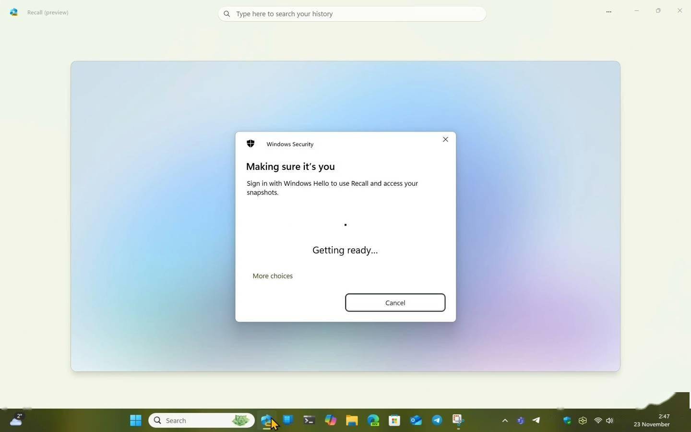Open the clock showing 2:47, 23 November
Screen dimensions: 691x432
point(652,420)
